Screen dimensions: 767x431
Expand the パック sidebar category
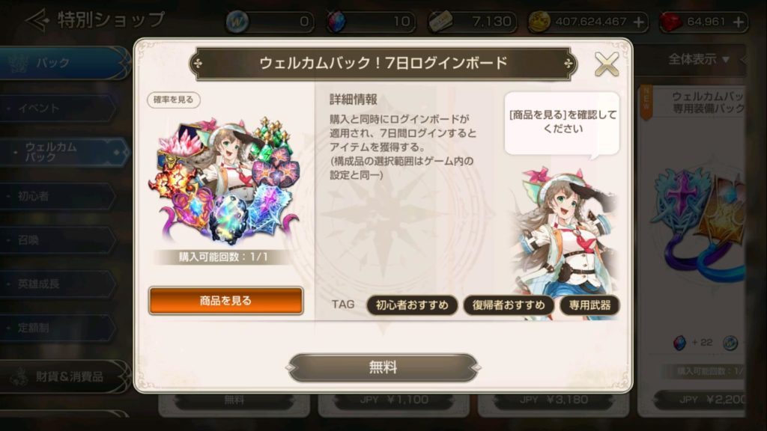click(64, 63)
